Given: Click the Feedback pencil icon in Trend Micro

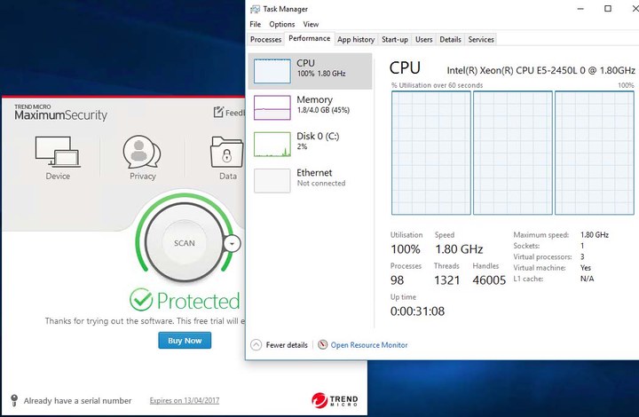Looking at the screenshot, I should [x=219, y=112].
